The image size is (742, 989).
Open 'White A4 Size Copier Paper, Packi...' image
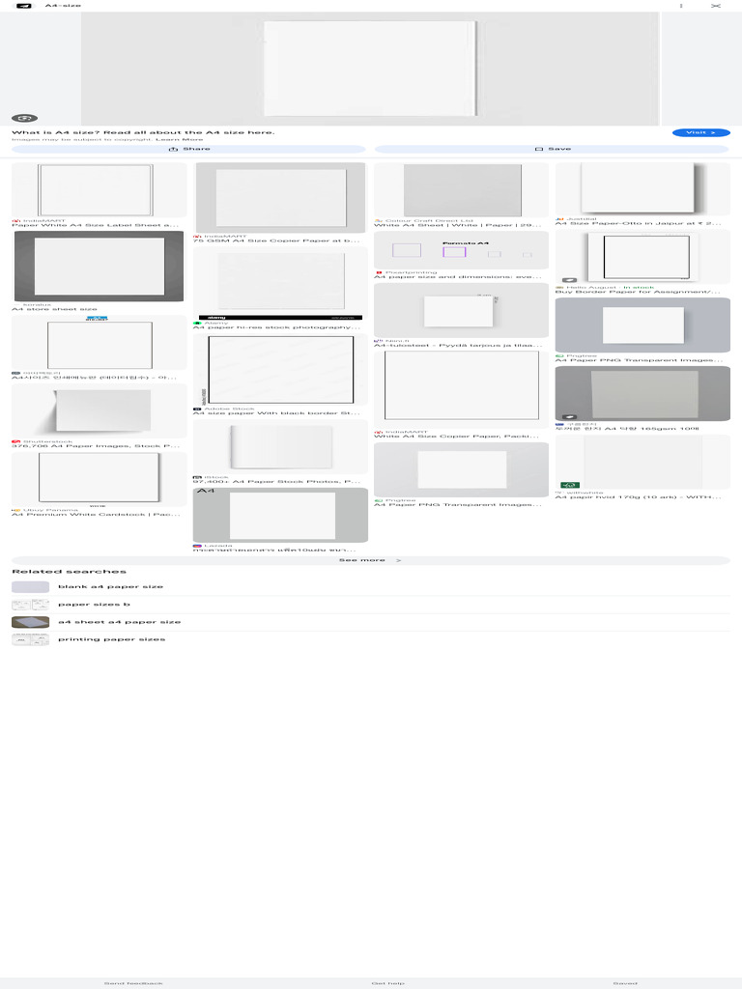point(461,390)
